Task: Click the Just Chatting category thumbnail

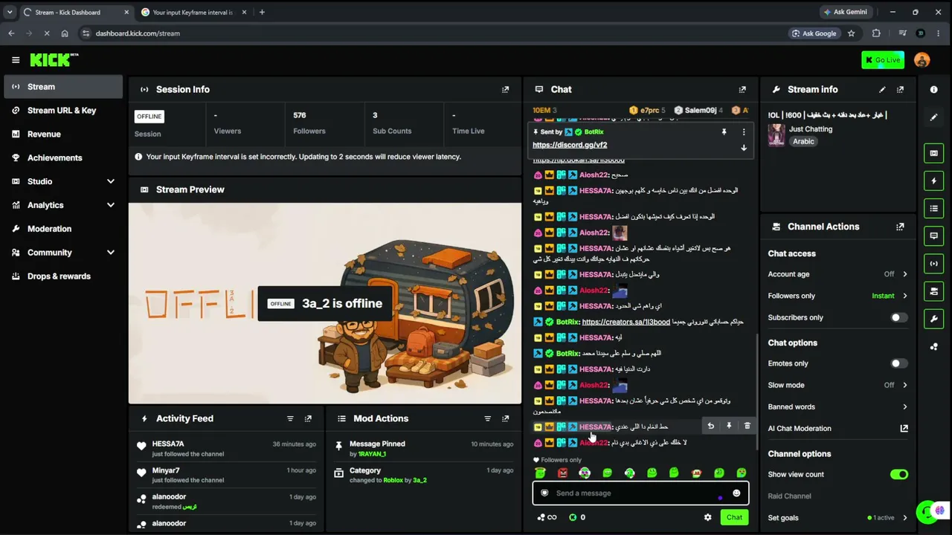Action: pos(776,135)
